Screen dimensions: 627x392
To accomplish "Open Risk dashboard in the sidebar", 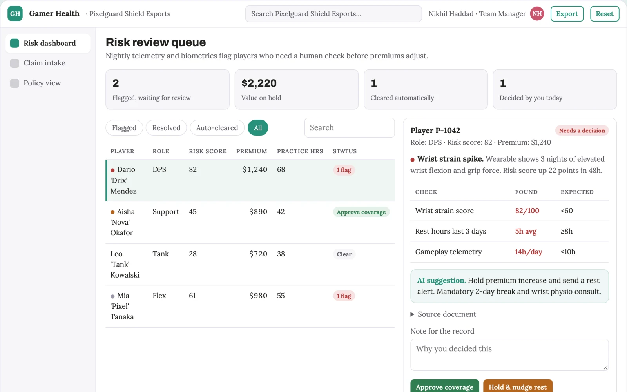I will click(x=48, y=43).
